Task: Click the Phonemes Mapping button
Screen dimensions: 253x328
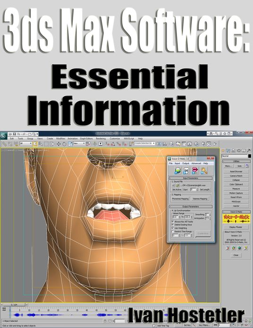Action: coord(180,199)
